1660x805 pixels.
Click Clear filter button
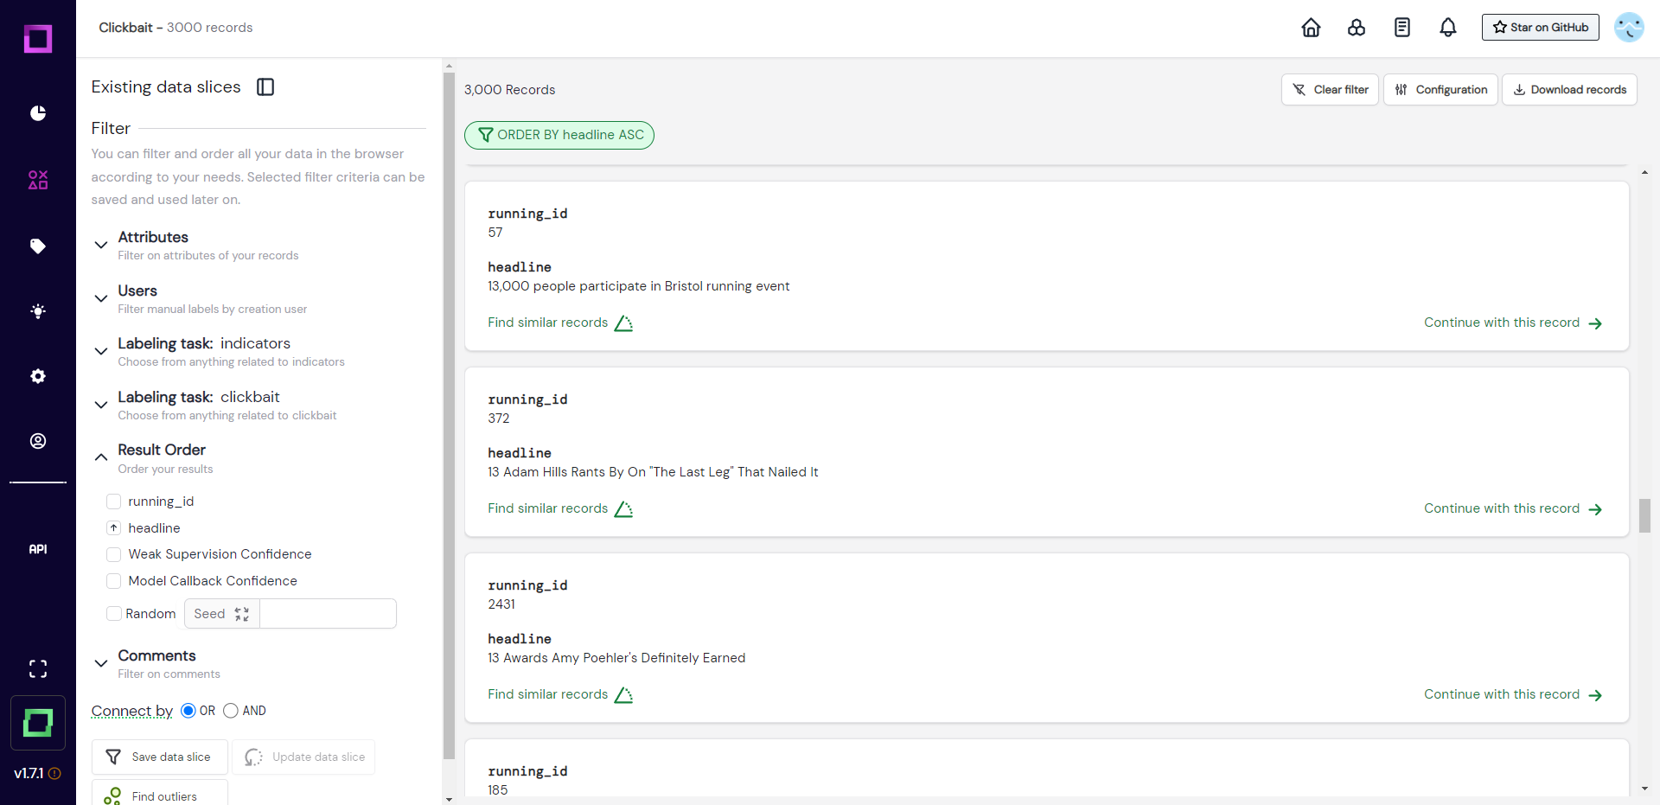pos(1330,90)
